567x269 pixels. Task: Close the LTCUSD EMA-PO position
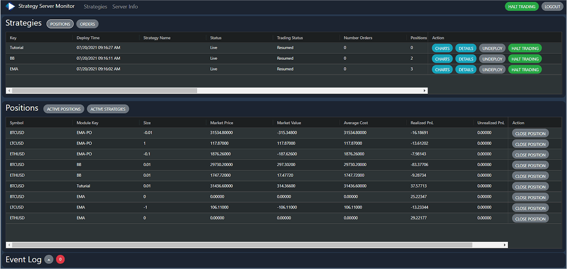[530, 144]
